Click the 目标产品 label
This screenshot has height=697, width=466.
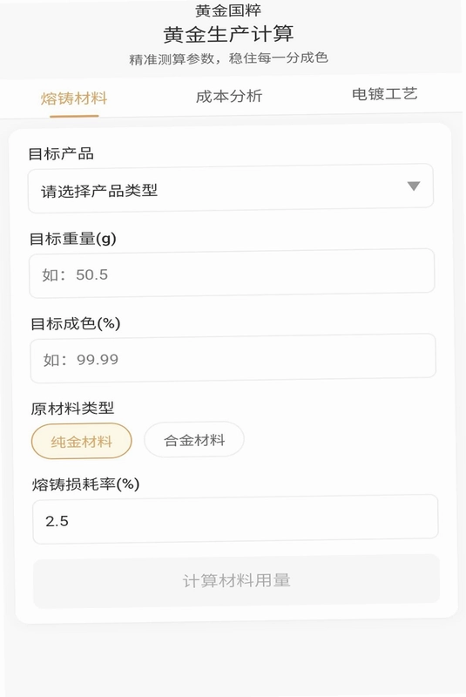[x=61, y=154]
